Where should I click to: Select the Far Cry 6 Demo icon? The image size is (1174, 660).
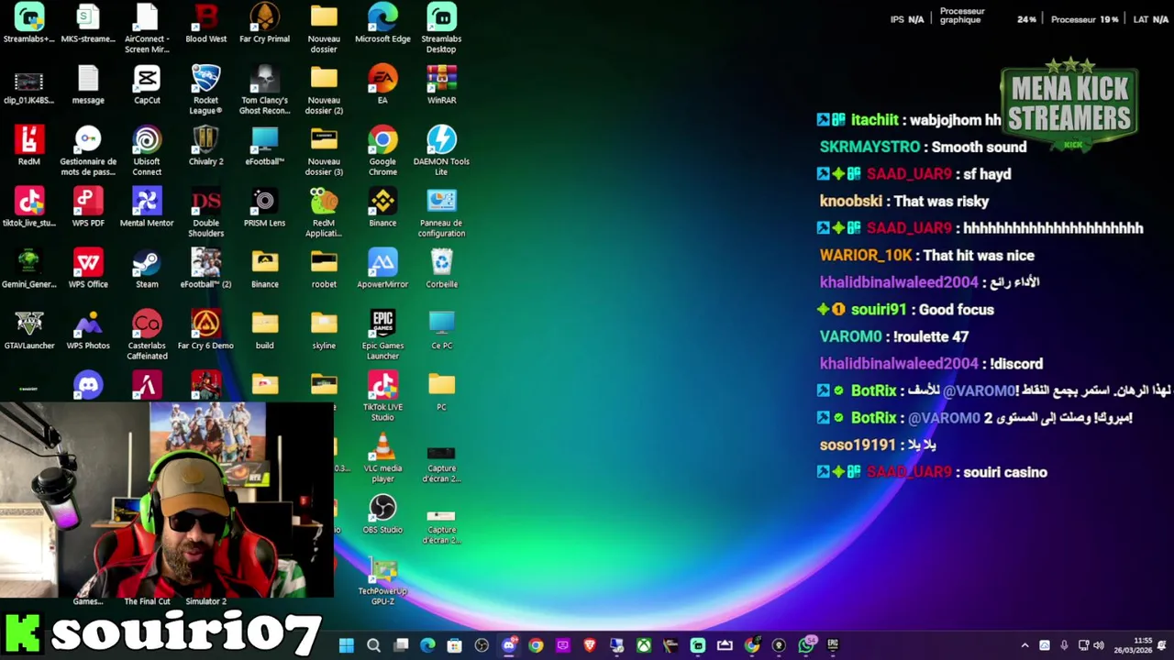click(x=205, y=331)
